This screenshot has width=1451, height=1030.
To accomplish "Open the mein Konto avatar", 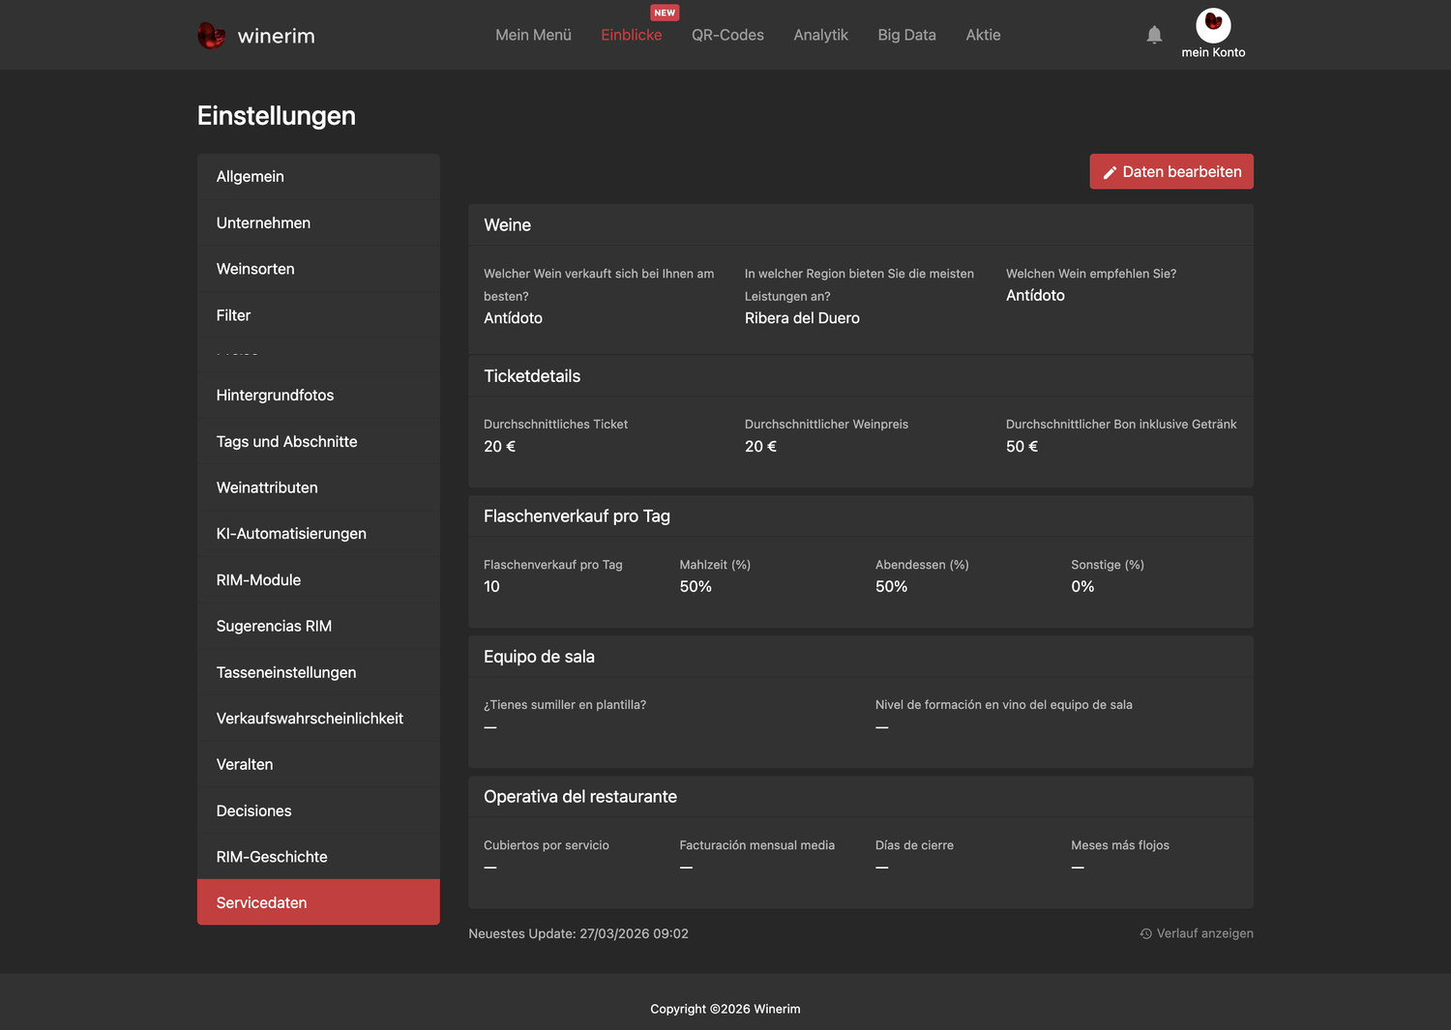I will pos(1213,25).
